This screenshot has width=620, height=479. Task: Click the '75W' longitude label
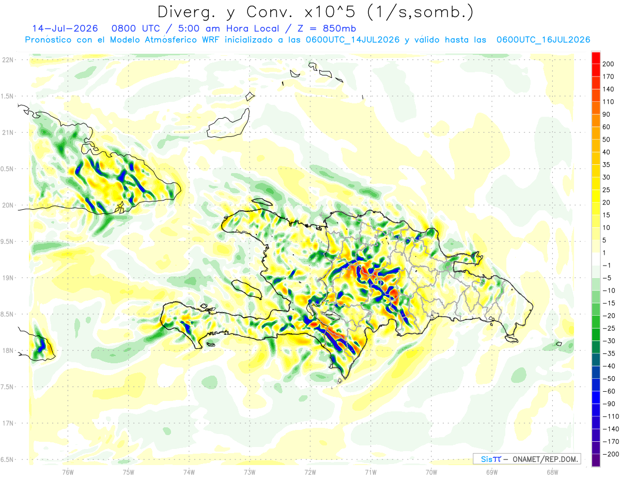coord(129,472)
